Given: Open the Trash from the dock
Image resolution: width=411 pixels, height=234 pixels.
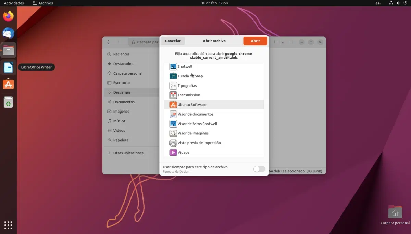Looking at the screenshot, I should point(8,102).
